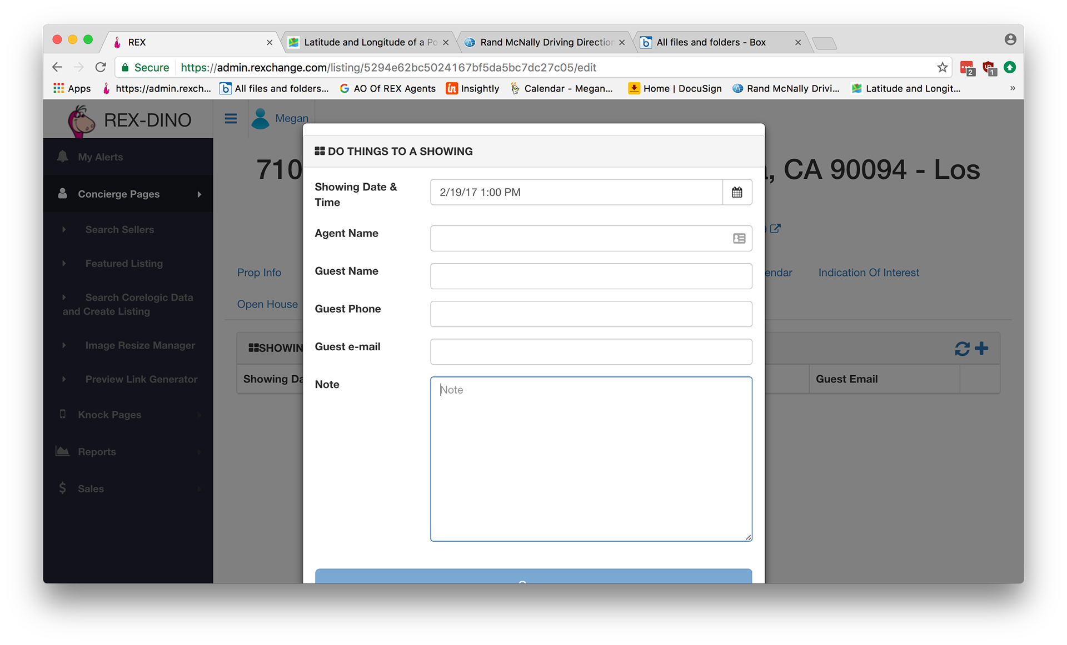Click into the Note text area
1067x645 pixels.
click(x=591, y=459)
